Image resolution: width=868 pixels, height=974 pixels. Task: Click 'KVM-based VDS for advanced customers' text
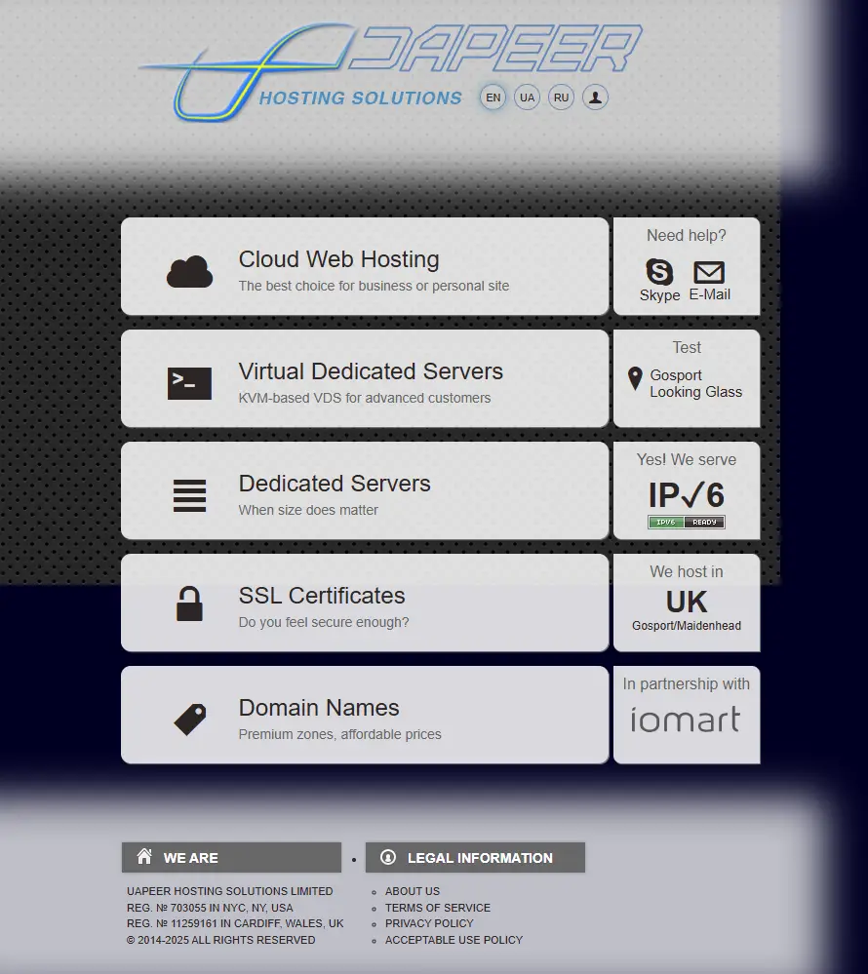[365, 398]
